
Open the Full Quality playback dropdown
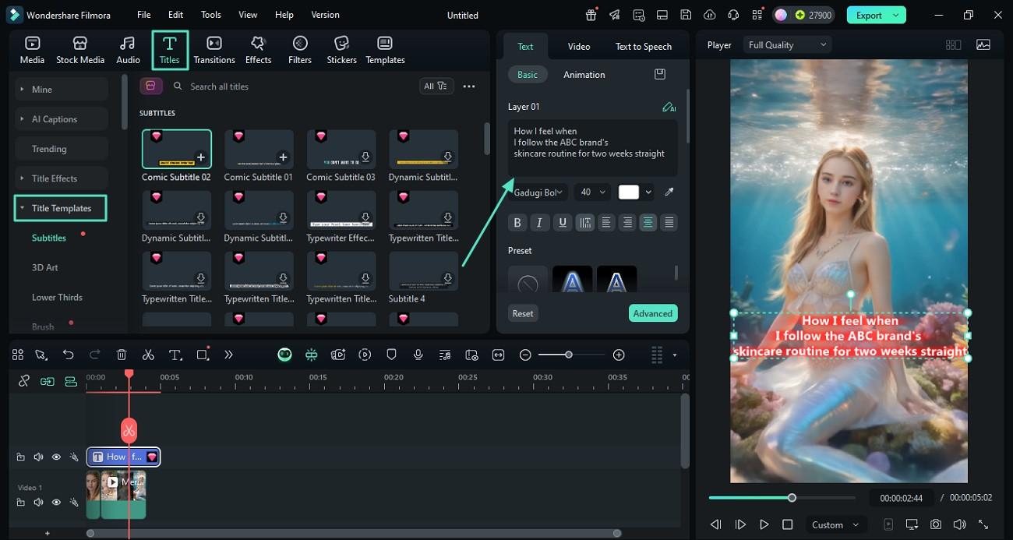[787, 45]
